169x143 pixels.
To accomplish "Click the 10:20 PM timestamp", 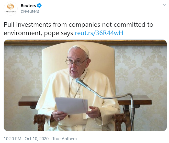I will 12,139.
